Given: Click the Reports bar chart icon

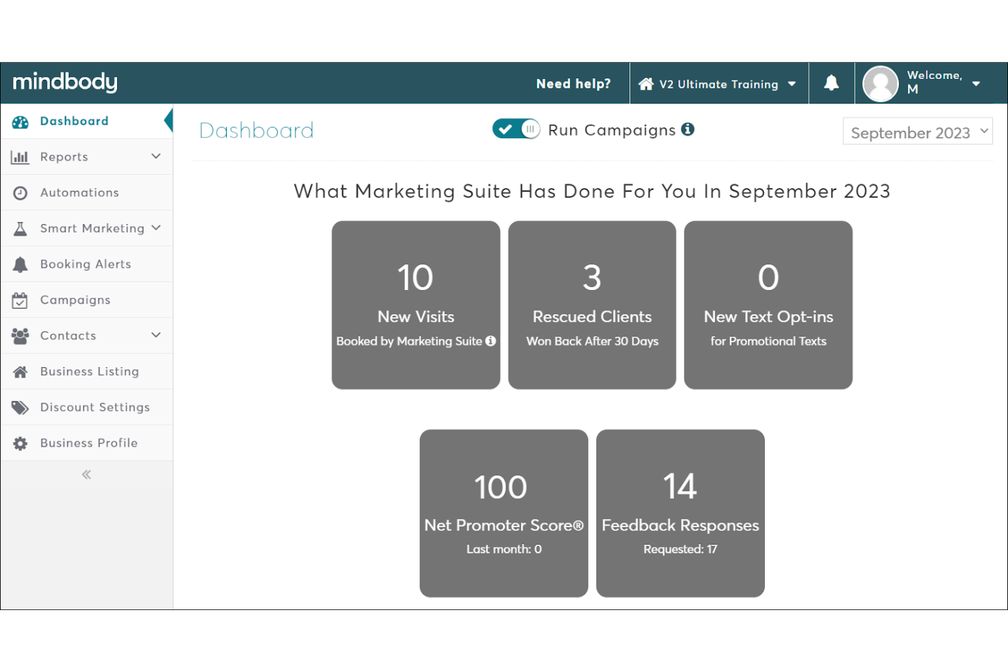Looking at the screenshot, I should click(x=20, y=157).
